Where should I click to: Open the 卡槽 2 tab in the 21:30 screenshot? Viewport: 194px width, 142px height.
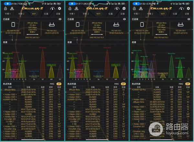[x=21, y=14]
